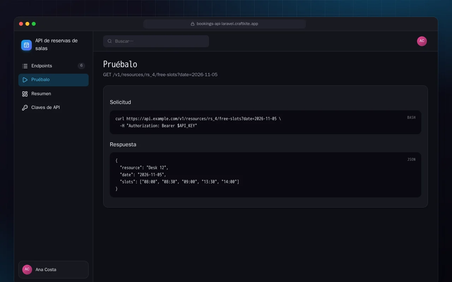Click the Solicitud section heading
Screen dimensions: 452x282
coord(120,102)
